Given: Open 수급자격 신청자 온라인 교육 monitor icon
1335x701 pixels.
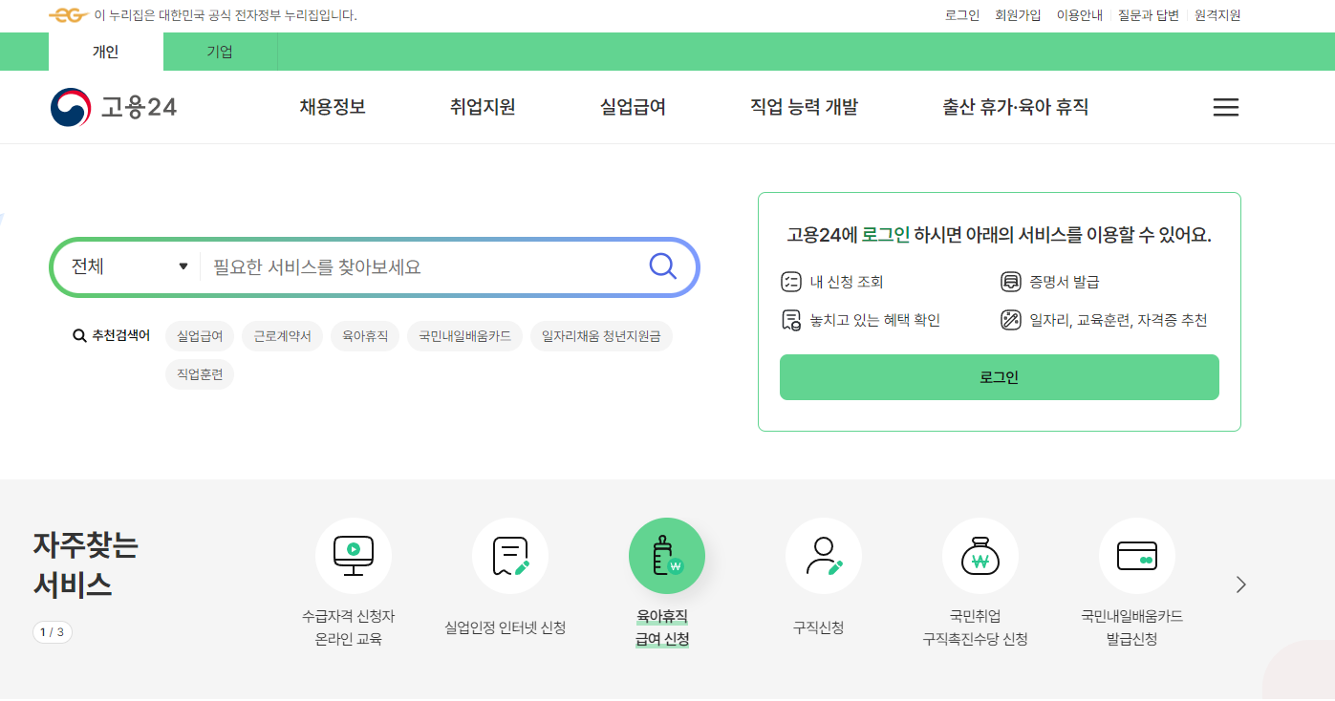Looking at the screenshot, I should (354, 556).
